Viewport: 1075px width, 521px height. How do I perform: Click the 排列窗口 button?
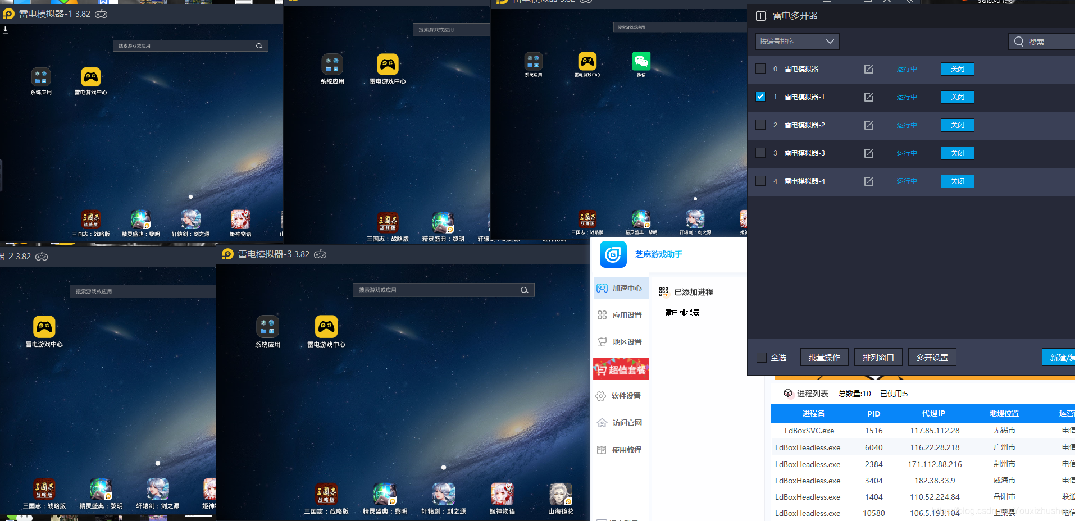coord(878,358)
